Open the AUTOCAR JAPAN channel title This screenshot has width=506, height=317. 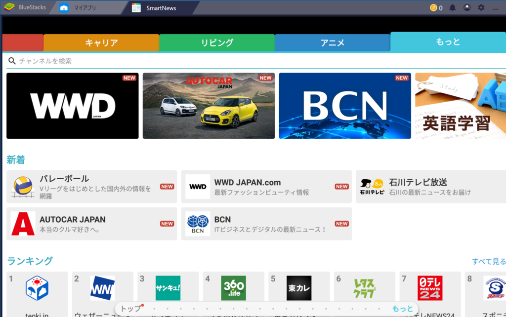(x=73, y=220)
